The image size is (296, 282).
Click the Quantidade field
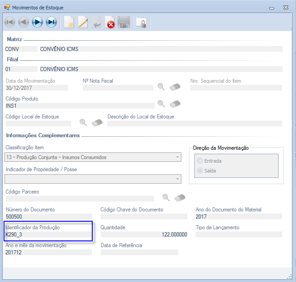[144, 235]
